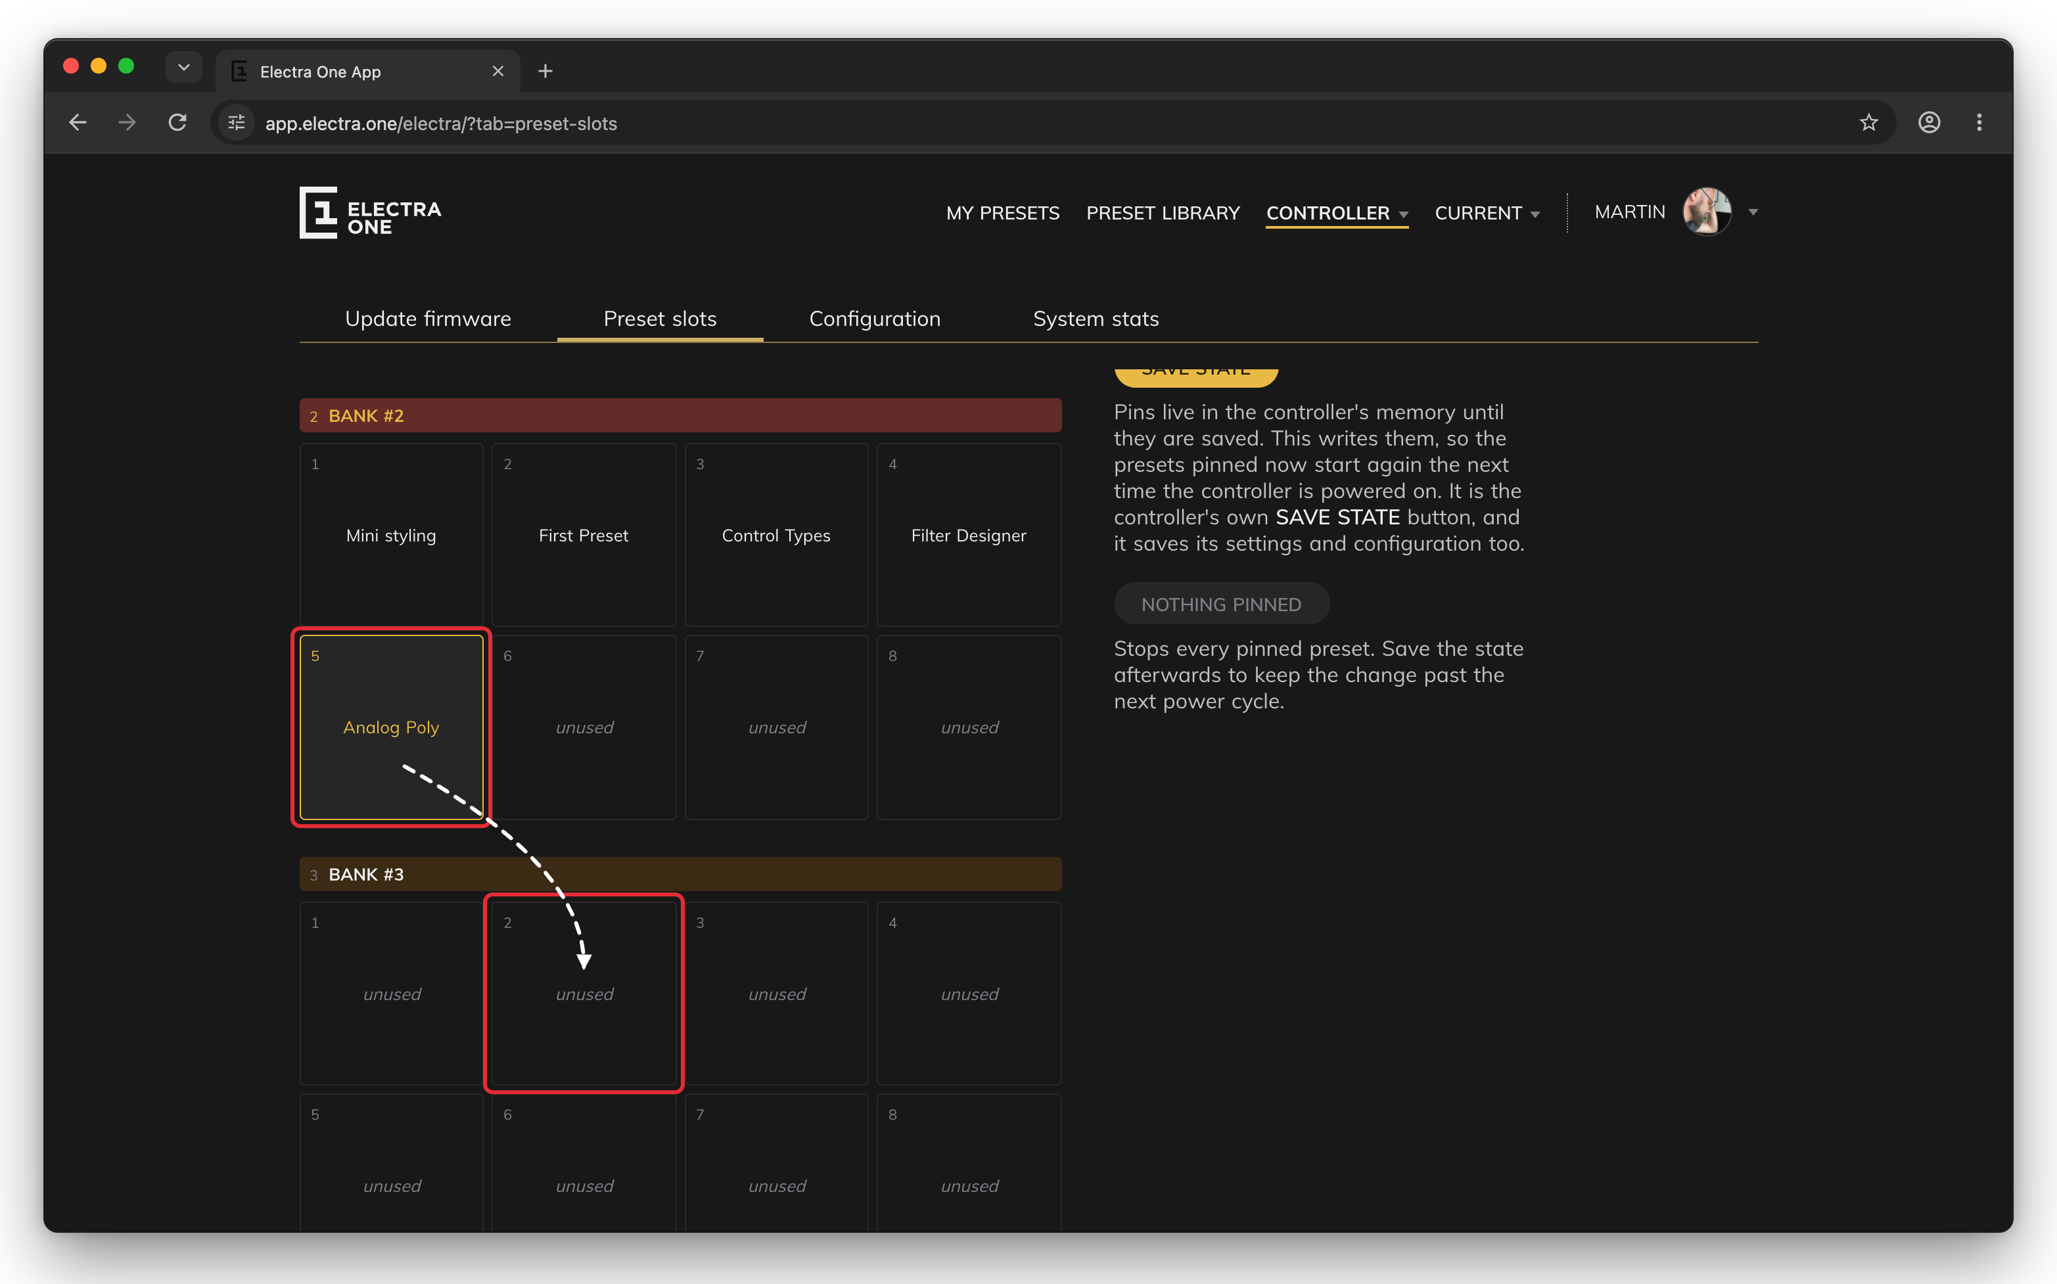This screenshot has width=2057, height=1284.
Task: Go back to the previous page
Action: coord(78,122)
